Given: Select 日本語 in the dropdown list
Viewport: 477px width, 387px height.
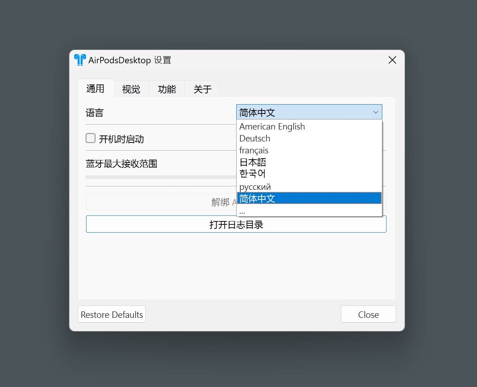Looking at the screenshot, I should coord(309,162).
